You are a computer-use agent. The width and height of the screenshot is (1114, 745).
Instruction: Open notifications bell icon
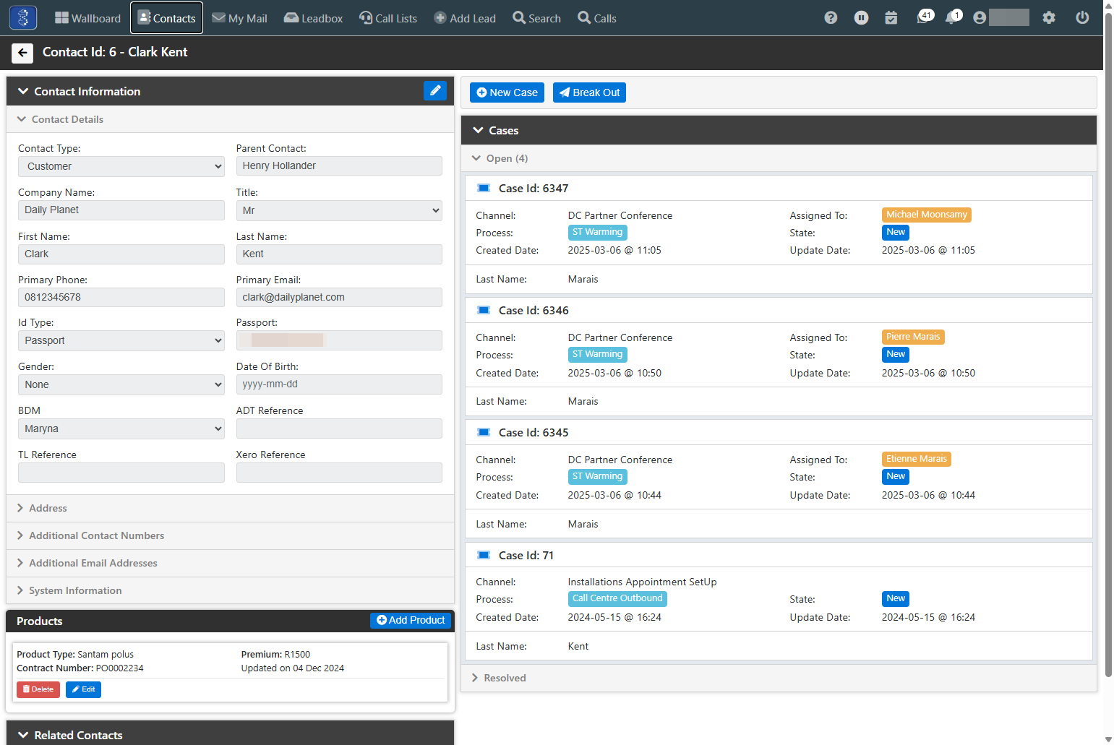pyautogui.click(x=954, y=17)
